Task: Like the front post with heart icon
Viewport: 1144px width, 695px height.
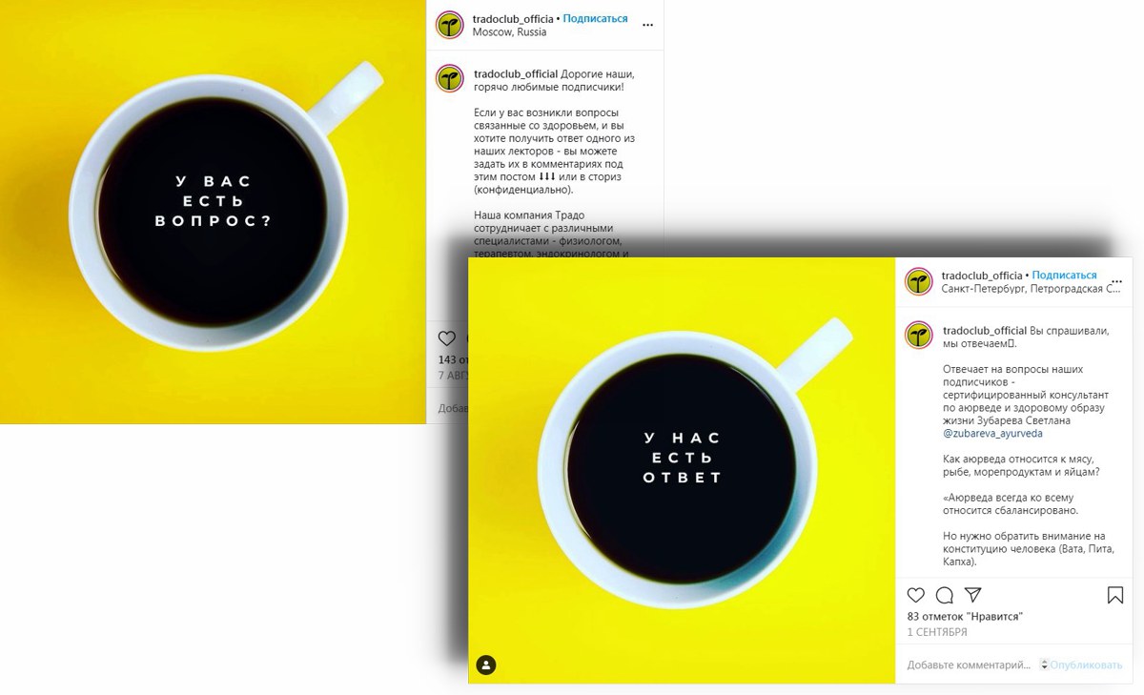Action: pos(915,595)
